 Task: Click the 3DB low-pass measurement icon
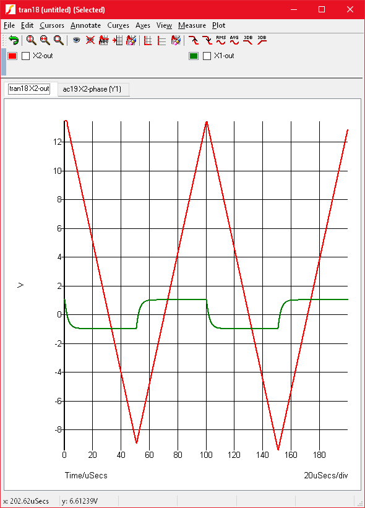248,40
